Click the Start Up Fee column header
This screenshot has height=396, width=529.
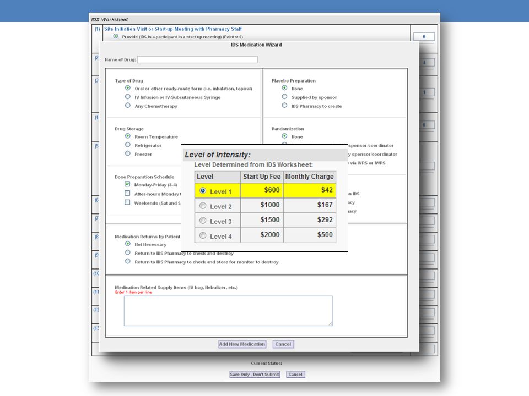[262, 177]
